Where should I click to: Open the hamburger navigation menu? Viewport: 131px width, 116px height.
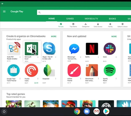(x=4, y=12)
